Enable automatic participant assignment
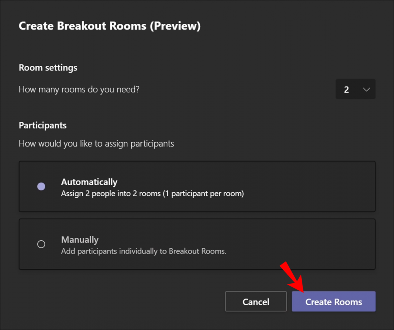Image resolution: width=394 pixels, height=330 pixels. coord(41,186)
